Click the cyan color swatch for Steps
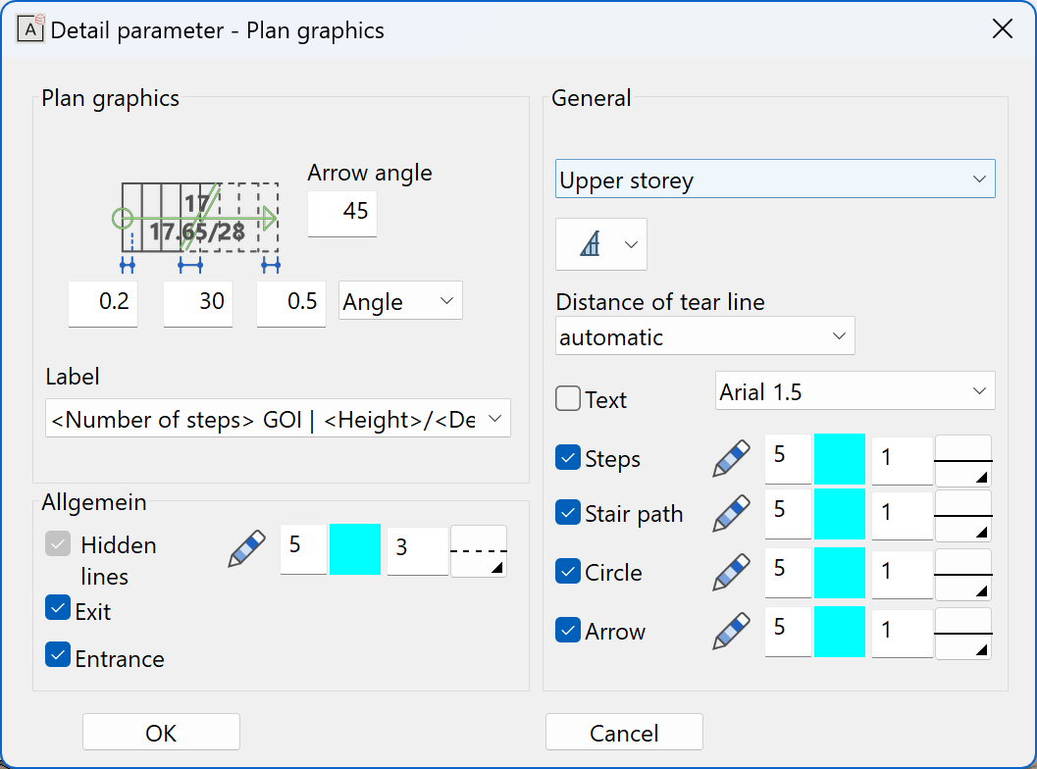The height and width of the screenshot is (769, 1037). click(840, 460)
